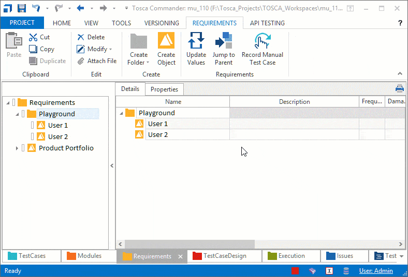Viewport: 408px width, 277px height.
Task: Click the purple cube status bar icon
Action: [312, 271]
